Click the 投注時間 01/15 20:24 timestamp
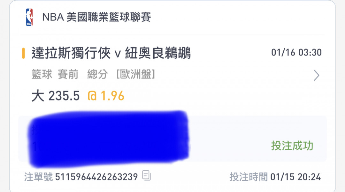This screenshot has height=192, width=345. [275, 177]
